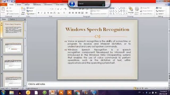Switch to the Outline pane tab

12,19
